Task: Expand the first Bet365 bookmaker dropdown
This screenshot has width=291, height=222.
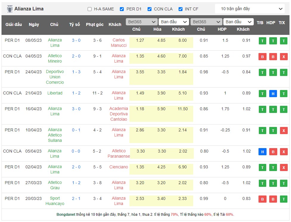Action: click(142, 22)
